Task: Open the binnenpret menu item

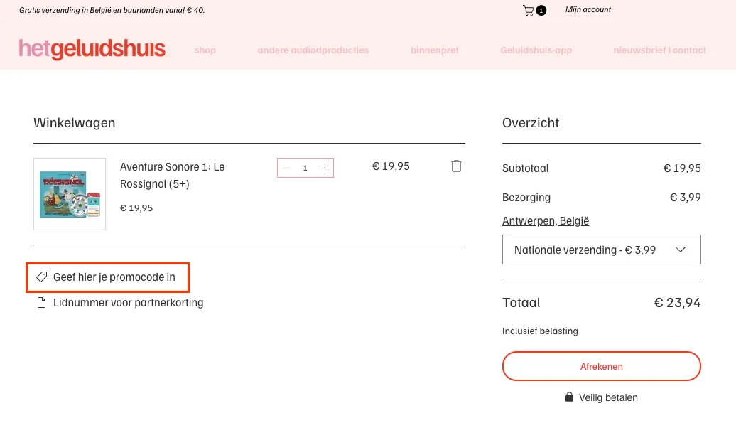Action: coord(435,50)
